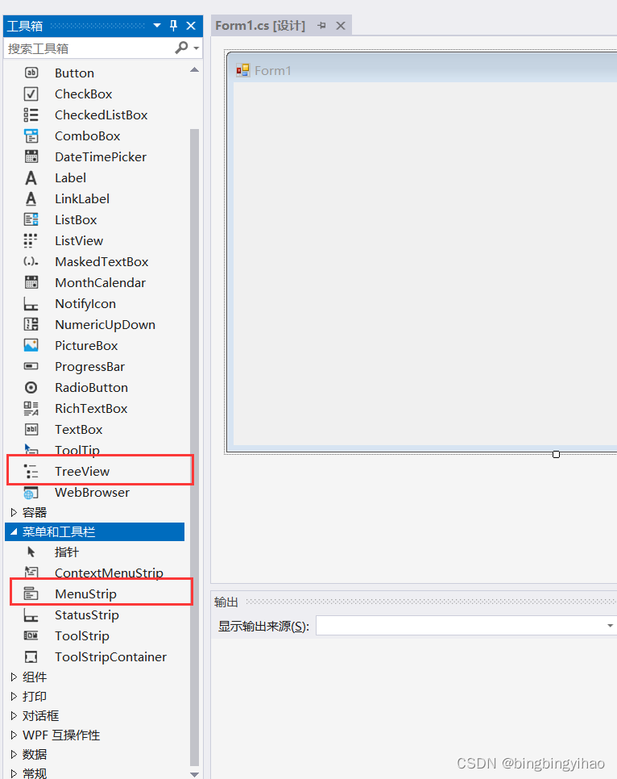Open the 显示输出来源 dropdown
Image resolution: width=617 pixels, height=779 pixels.
point(610,626)
